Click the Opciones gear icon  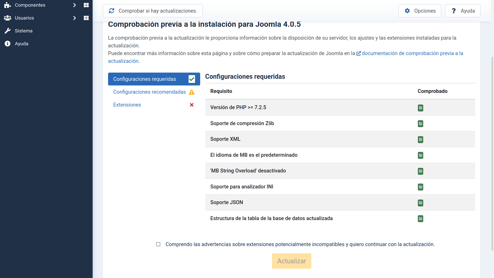click(x=407, y=11)
